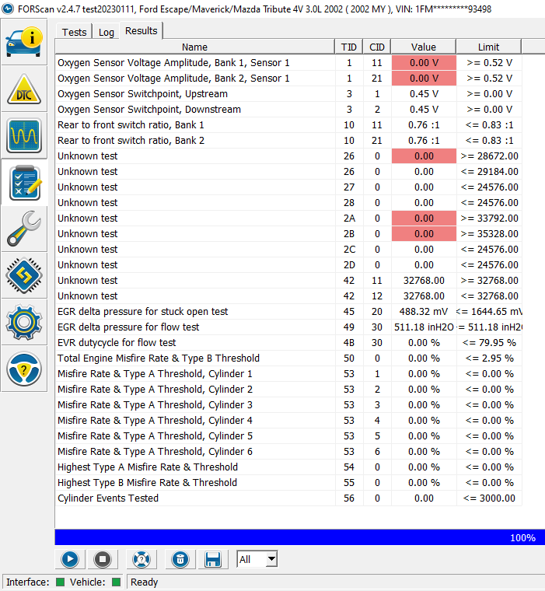Click the blue 100% progress bar
This screenshot has height=591, width=545.
[x=299, y=537]
